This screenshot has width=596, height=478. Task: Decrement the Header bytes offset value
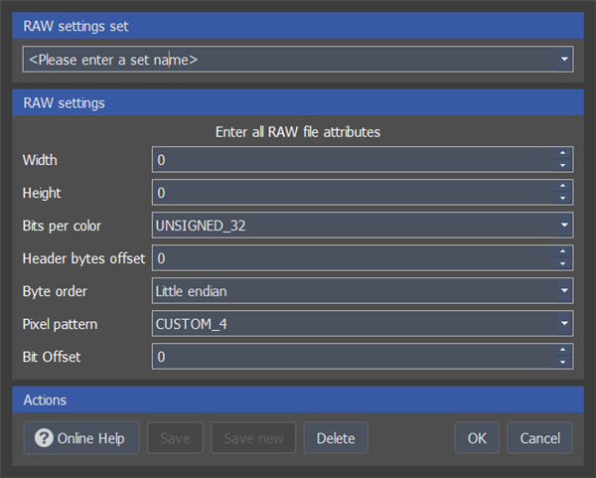(562, 264)
